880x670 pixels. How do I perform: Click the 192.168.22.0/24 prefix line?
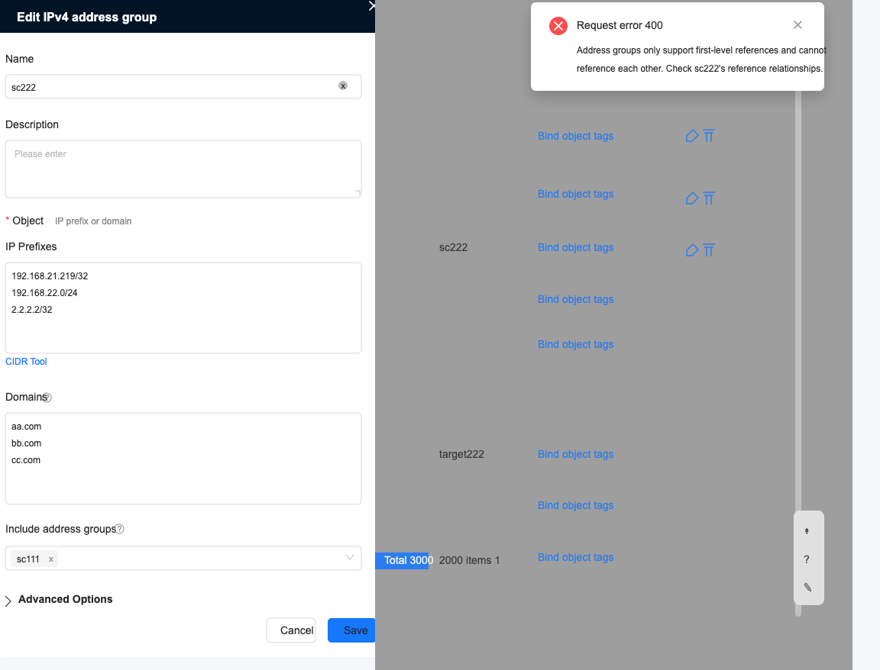[44, 293]
